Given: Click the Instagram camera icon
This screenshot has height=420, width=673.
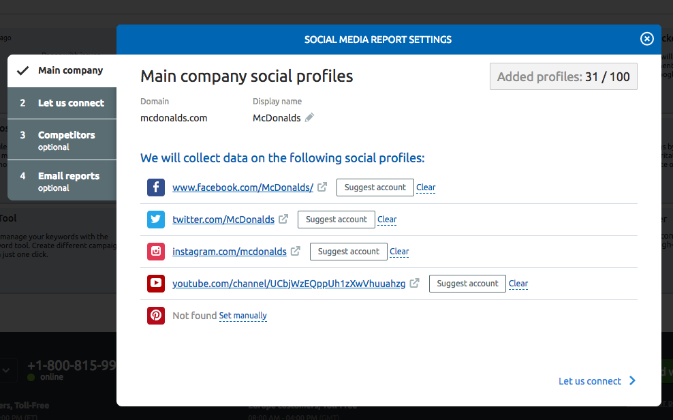Looking at the screenshot, I should click(x=156, y=251).
